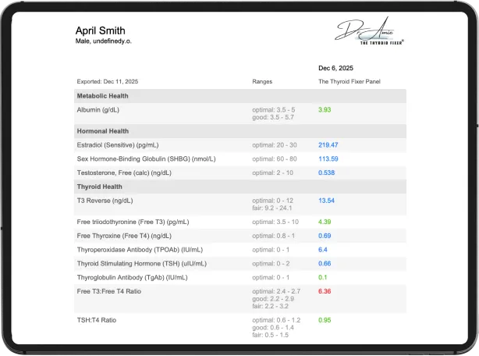Click the Dec 6, 2025 date header
Screen dimensions: 479x356
[335, 68]
